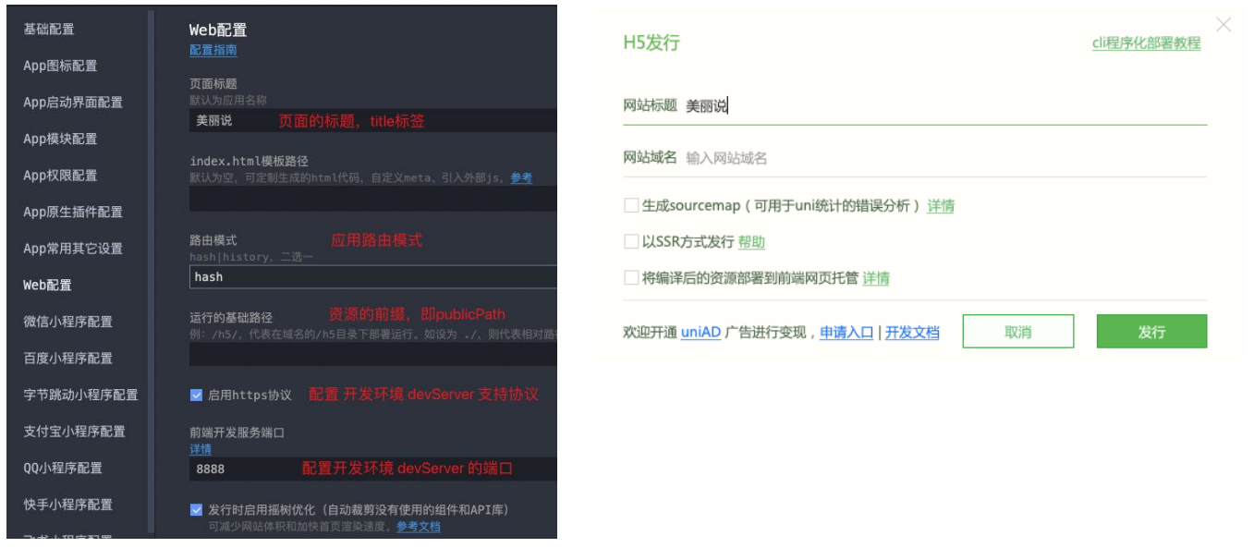
Task: Open the 开发文档 link
Action: (912, 333)
